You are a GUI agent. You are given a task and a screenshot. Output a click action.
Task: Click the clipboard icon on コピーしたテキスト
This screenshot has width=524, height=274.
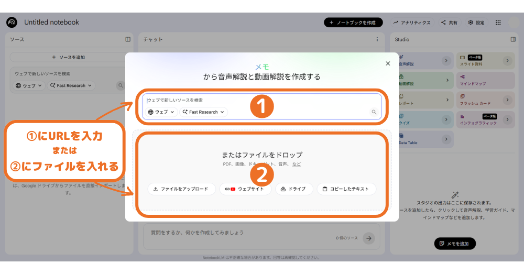[x=324, y=189]
